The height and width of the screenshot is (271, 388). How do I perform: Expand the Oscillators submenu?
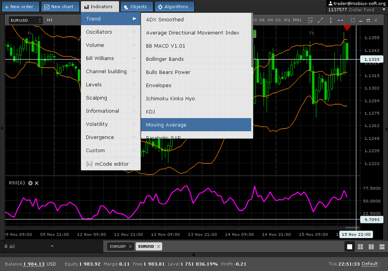[111, 32]
